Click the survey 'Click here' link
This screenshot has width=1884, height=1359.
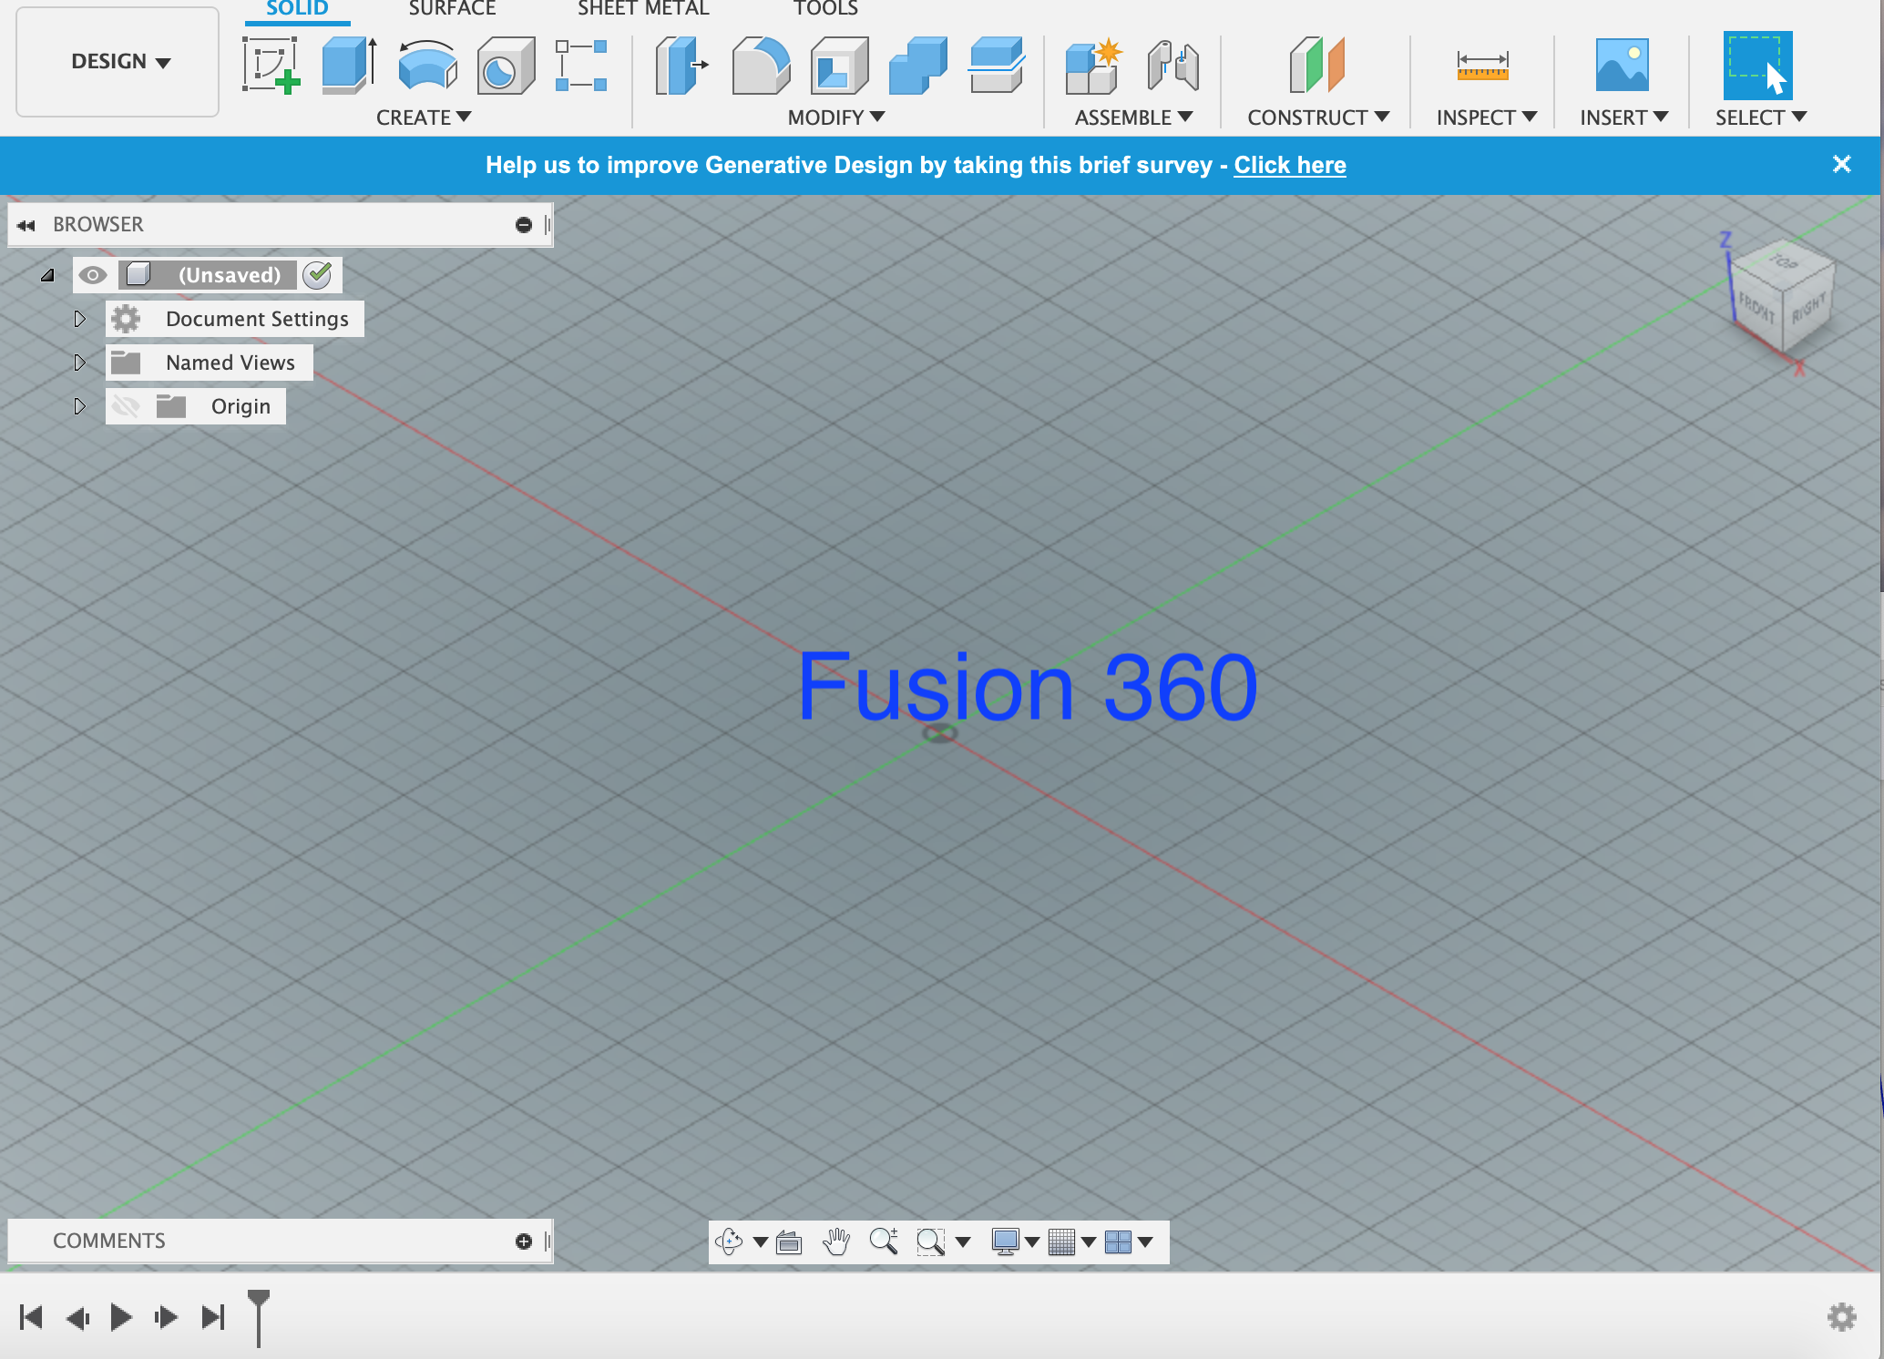coord(1289,165)
